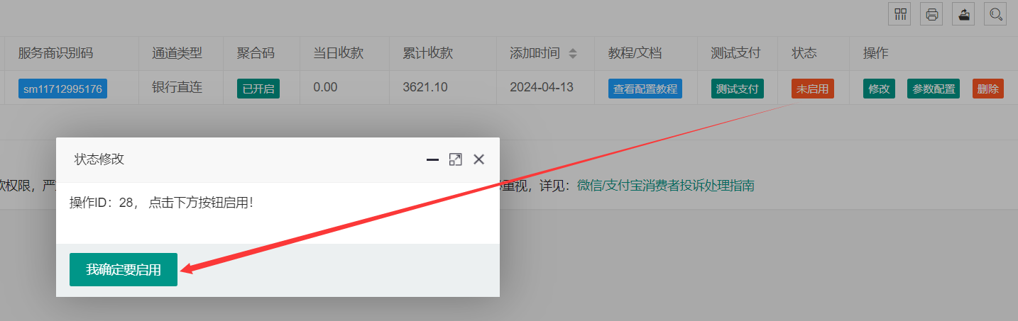Click the 修改 button in the row
Screen dimensions: 1018x321
879,89
